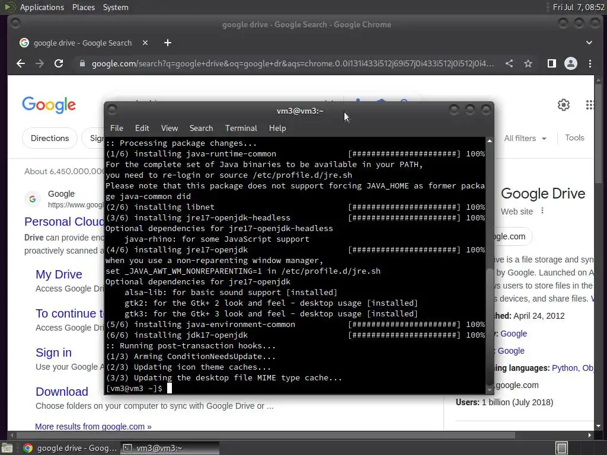Click the clock showing Fri Jul 7
Image resolution: width=607 pixels, height=455 pixels.
click(579, 7)
